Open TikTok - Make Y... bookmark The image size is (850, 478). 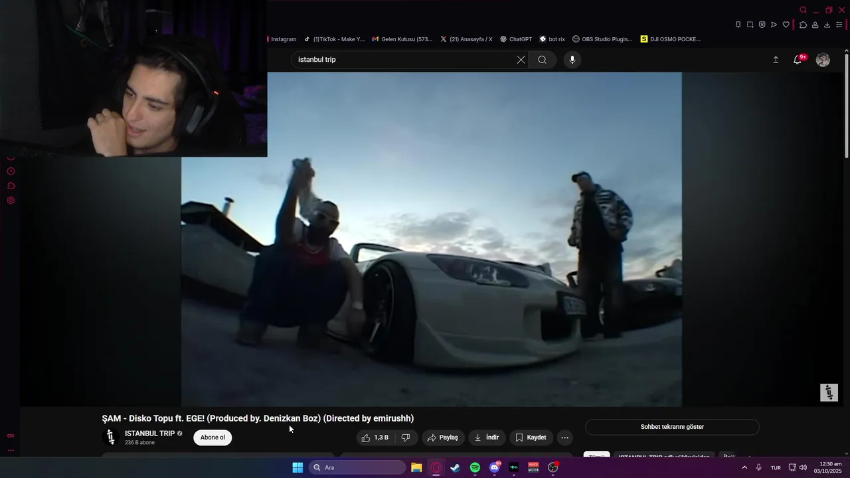pos(334,39)
